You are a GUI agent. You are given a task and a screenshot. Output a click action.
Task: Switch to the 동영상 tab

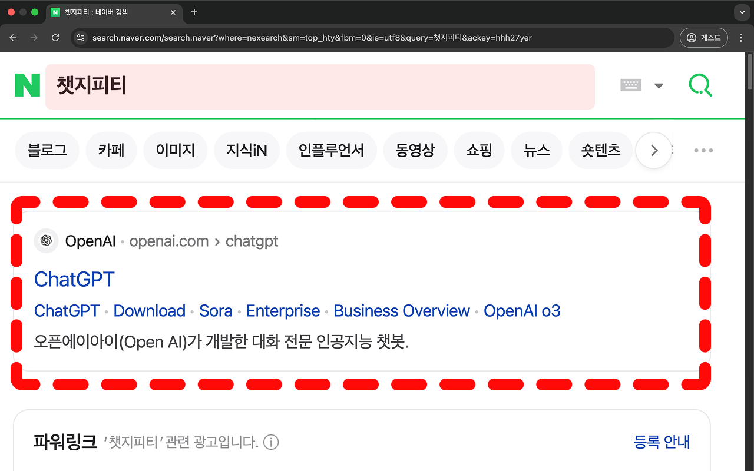(415, 151)
